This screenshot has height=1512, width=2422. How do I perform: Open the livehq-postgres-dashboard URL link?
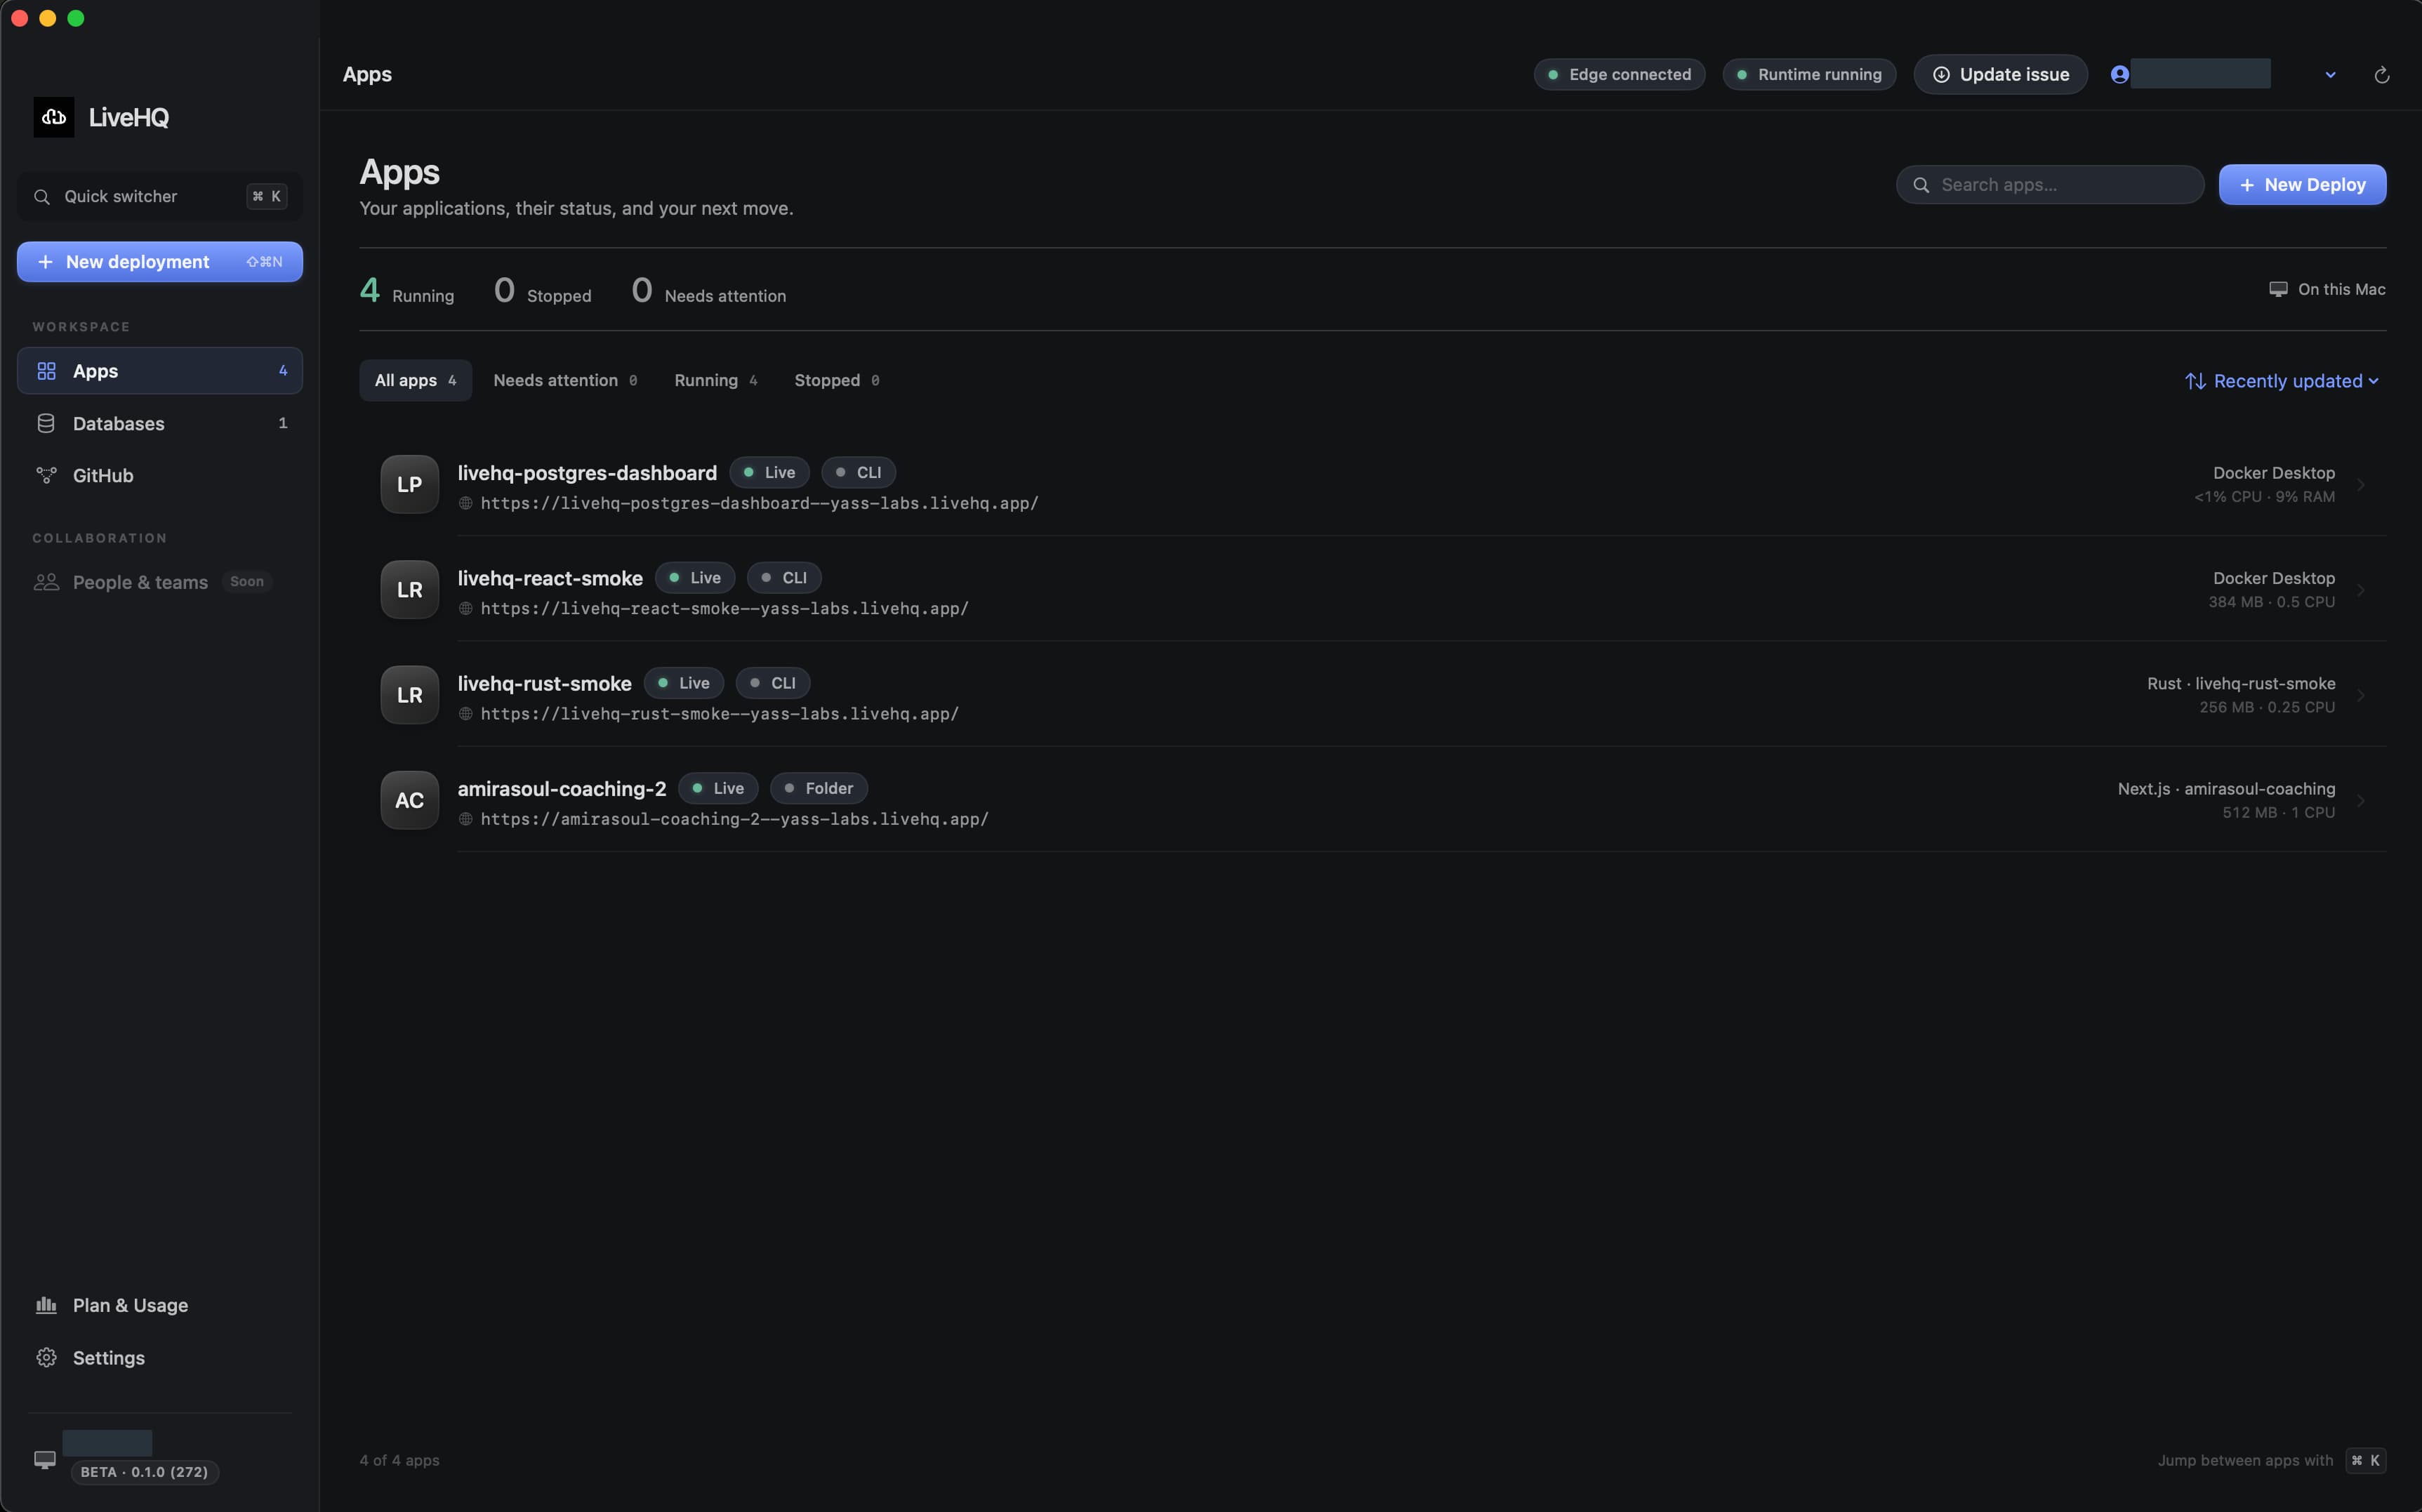click(x=759, y=503)
